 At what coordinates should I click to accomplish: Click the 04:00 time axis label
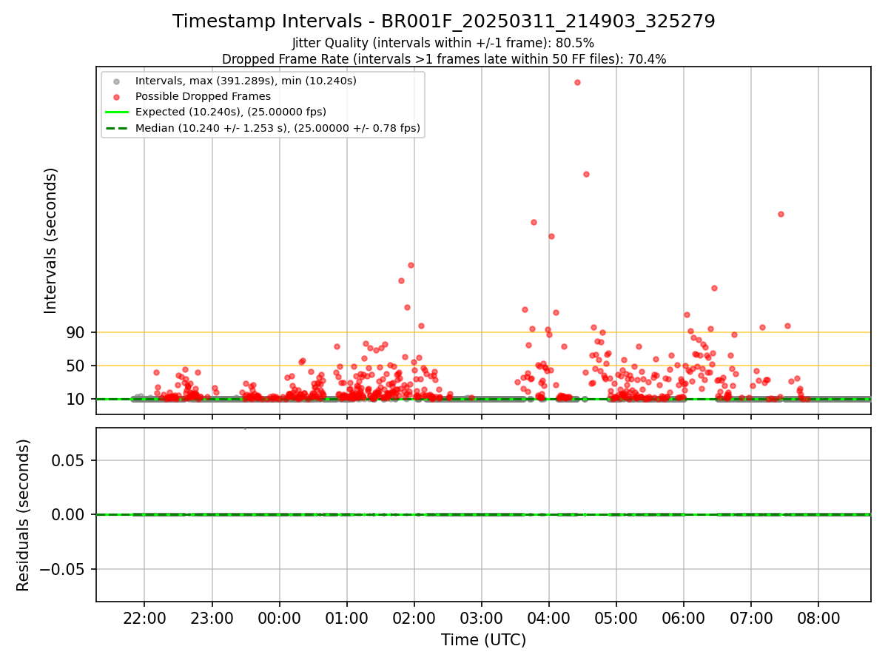tap(549, 619)
